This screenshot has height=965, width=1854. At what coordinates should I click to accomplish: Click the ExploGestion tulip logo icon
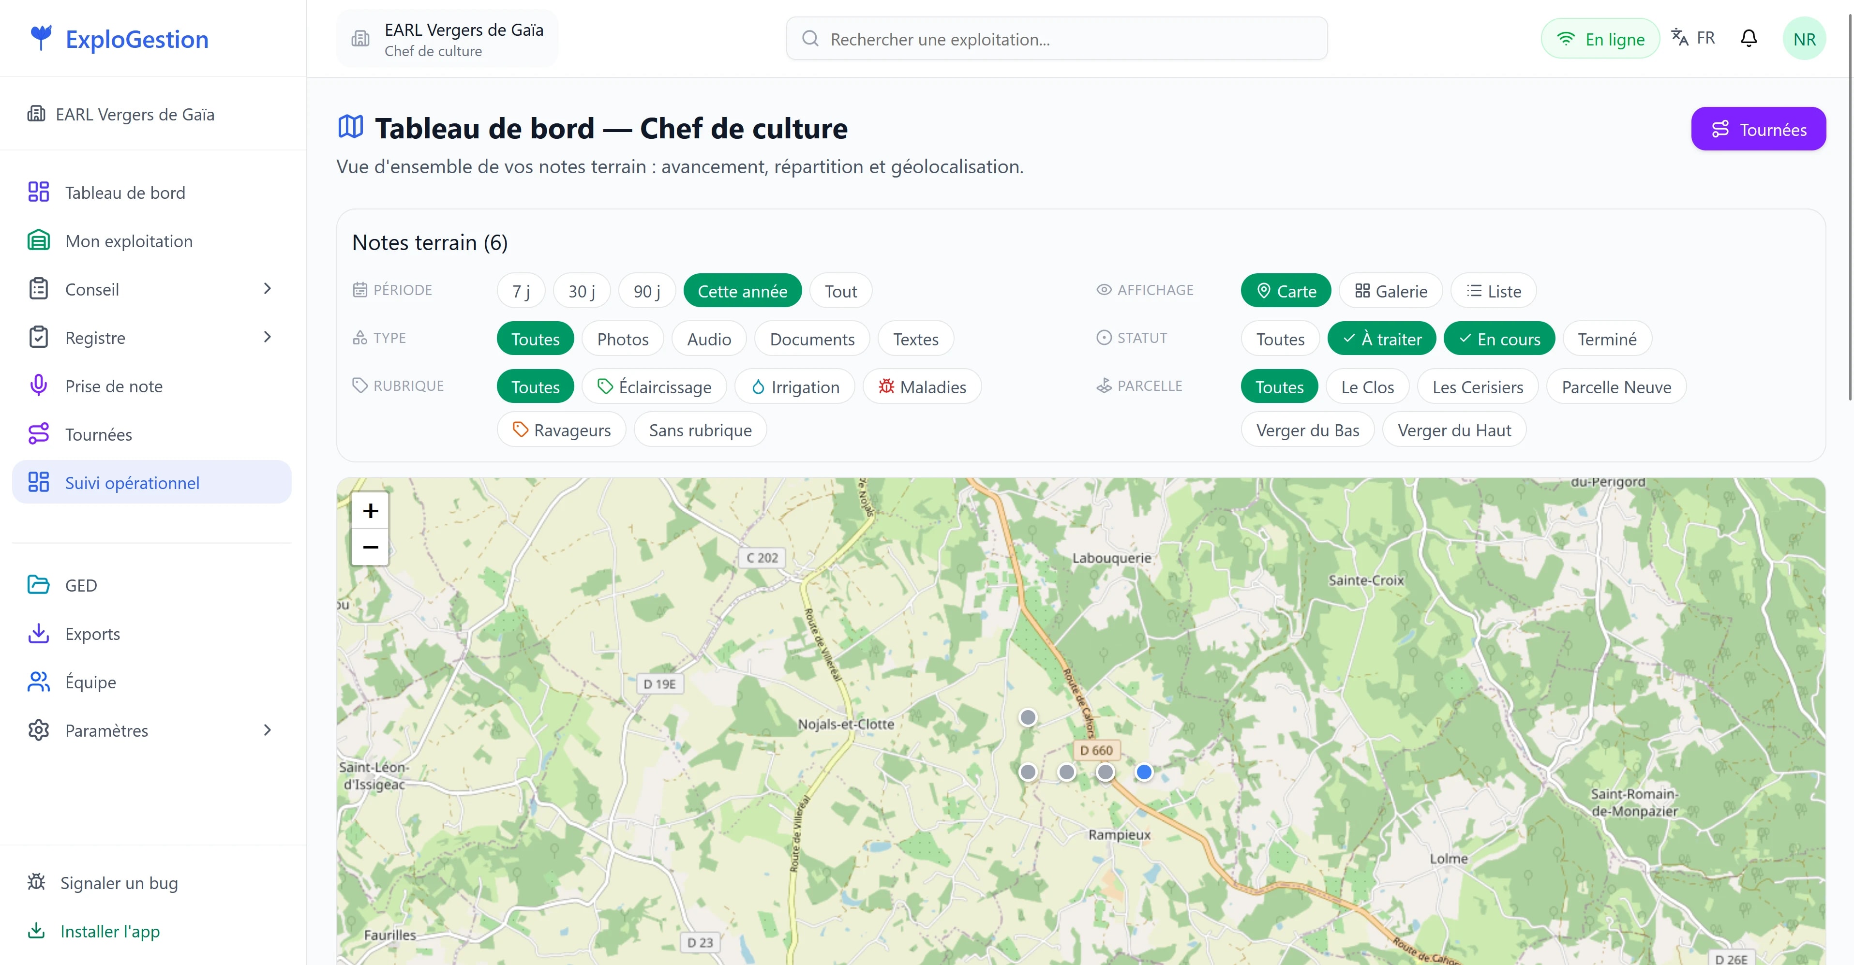pyautogui.click(x=41, y=37)
